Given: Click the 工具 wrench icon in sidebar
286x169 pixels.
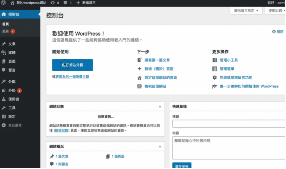Looking at the screenshot, I should 4,108.
